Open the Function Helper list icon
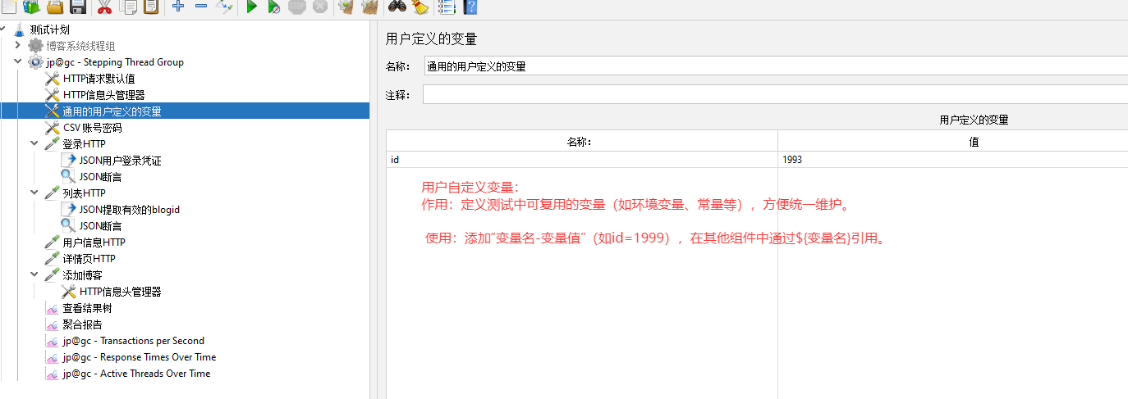This screenshot has height=399, width=1128. pos(447,7)
